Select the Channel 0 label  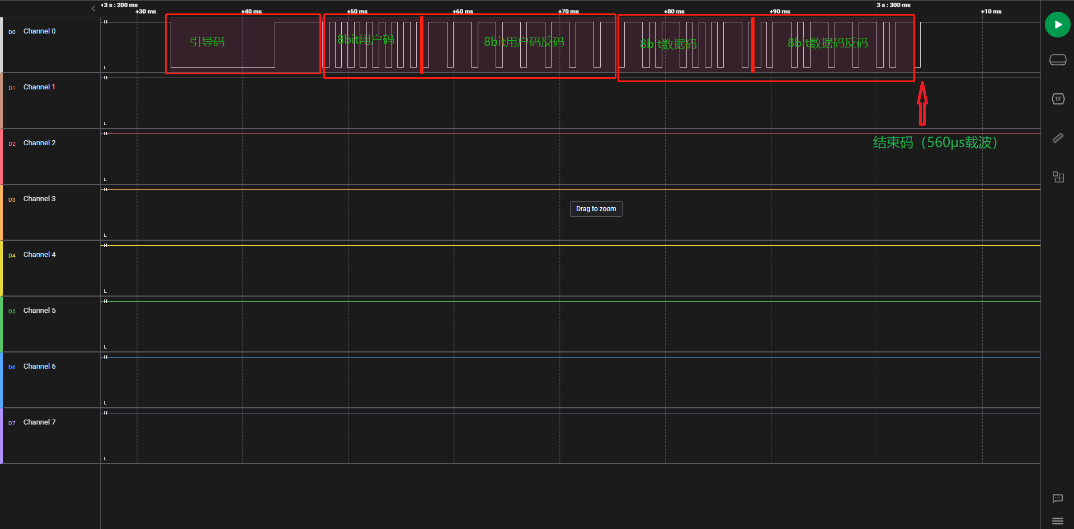(39, 31)
